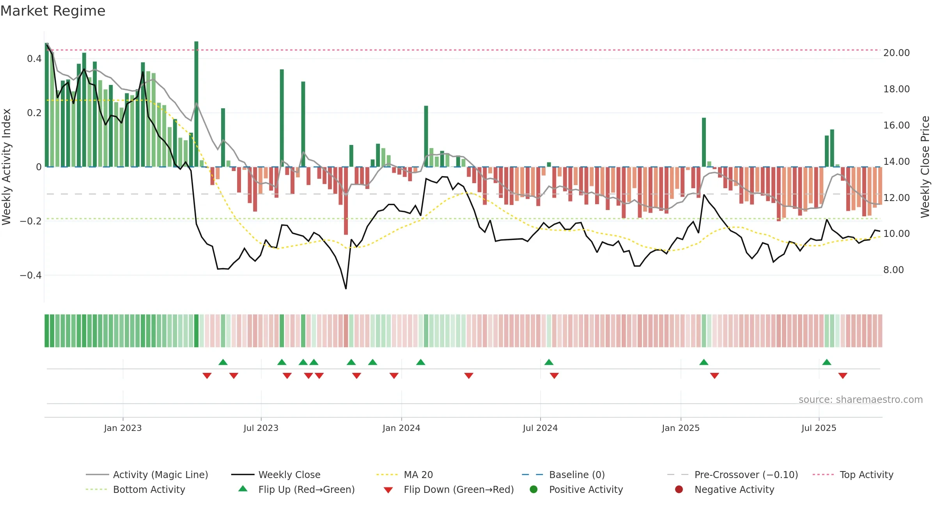Toggle the Activity (Magic Line) legend entry
The image size is (936, 526).
tap(147, 475)
